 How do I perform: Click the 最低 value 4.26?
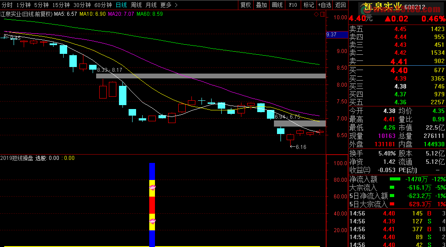[x=389, y=127]
